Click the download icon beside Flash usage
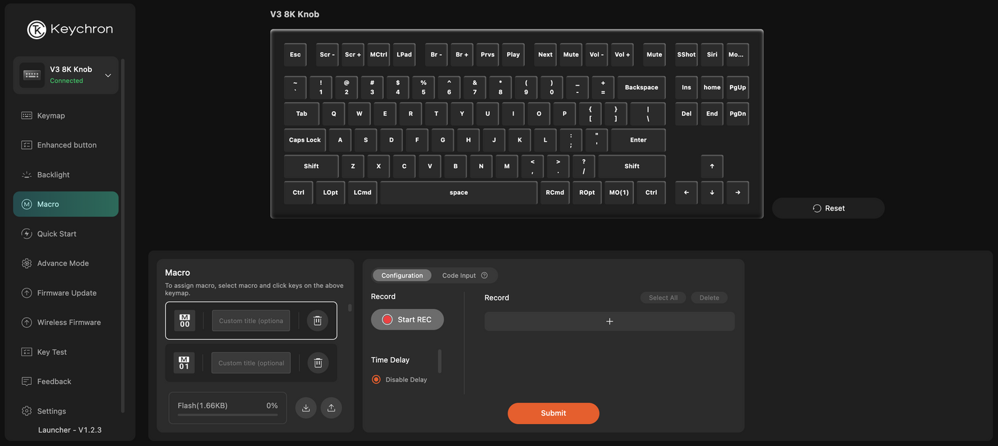The width and height of the screenshot is (998, 446). [306, 408]
